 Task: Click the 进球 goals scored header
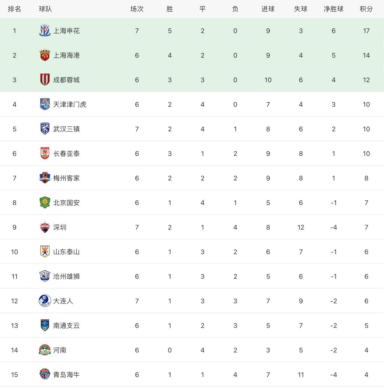tap(268, 9)
